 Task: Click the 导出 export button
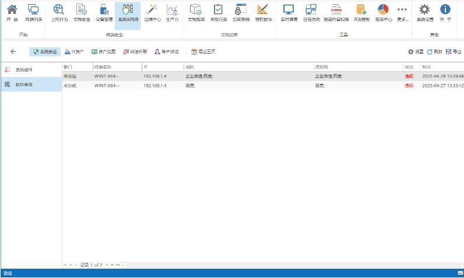pos(453,51)
